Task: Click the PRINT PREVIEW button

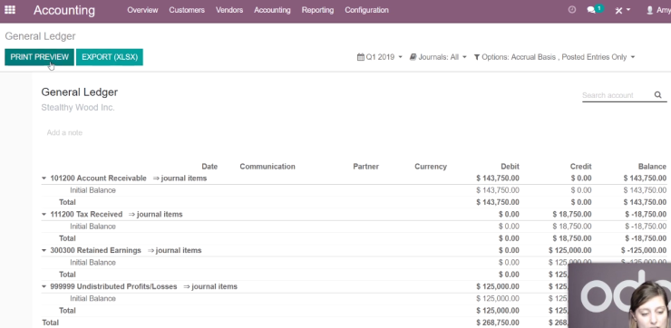Action: [x=39, y=57]
